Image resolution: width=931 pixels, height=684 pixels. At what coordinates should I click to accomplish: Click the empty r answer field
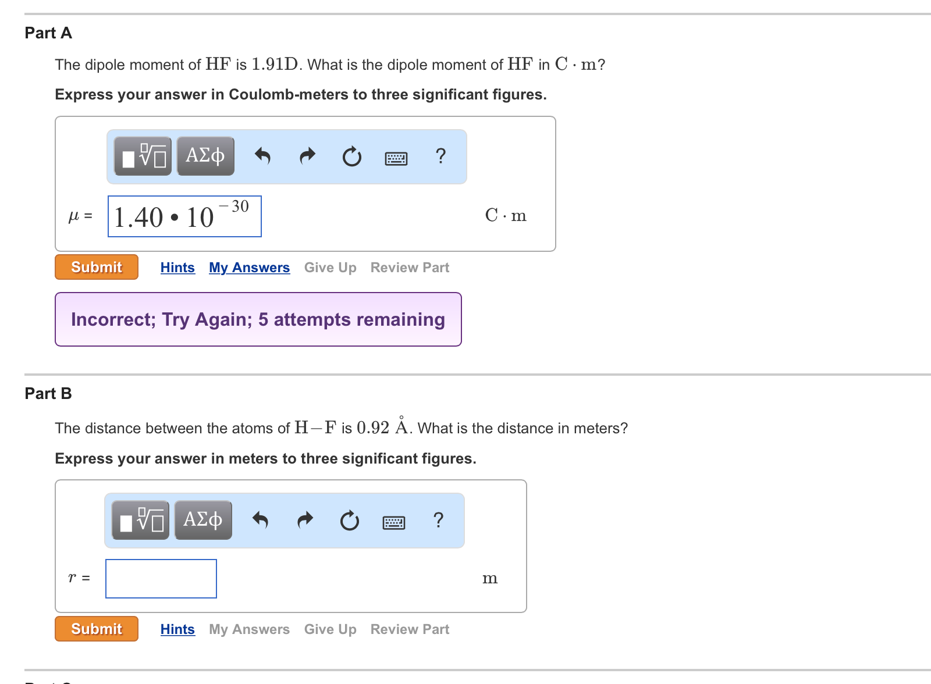click(161, 579)
